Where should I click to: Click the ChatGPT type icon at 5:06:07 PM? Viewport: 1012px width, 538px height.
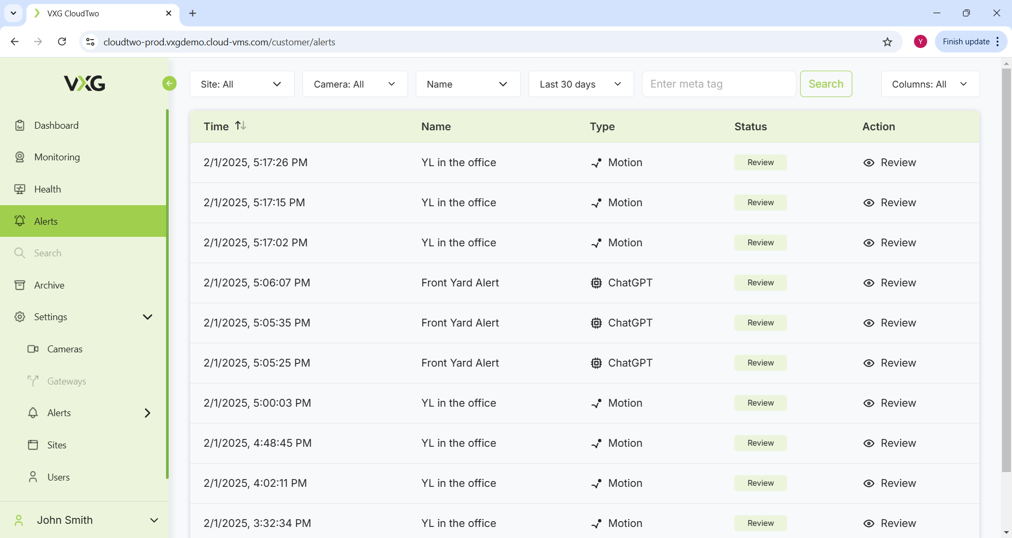(x=596, y=283)
